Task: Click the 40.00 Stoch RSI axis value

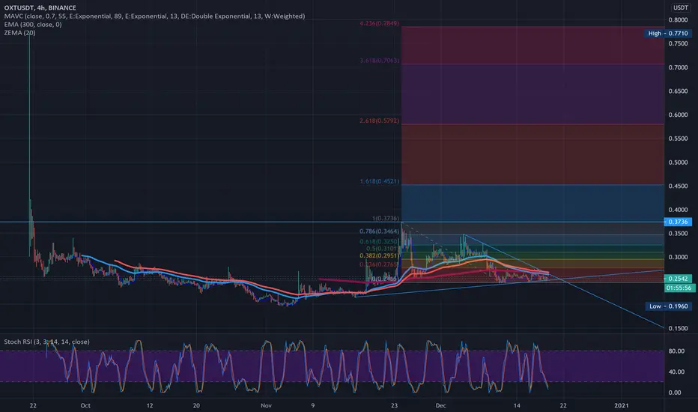Action: pyautogui.click(x=676, y=372)
